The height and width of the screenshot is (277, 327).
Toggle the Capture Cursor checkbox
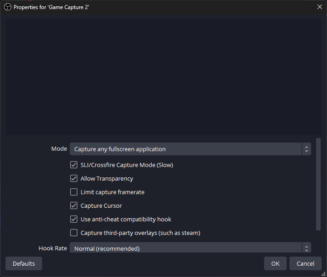click(74, 205)
